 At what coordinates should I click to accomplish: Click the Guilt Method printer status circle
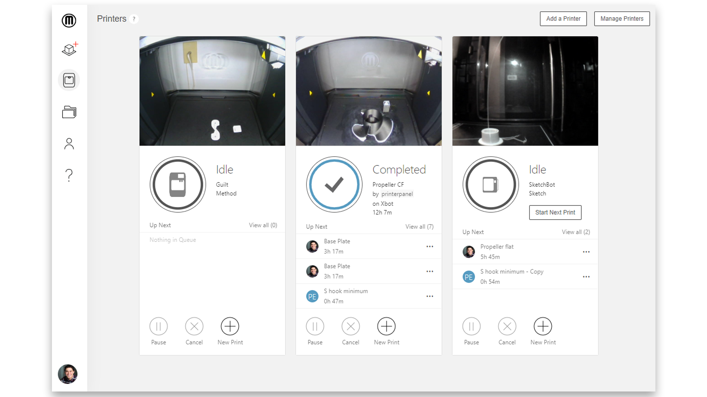click(x=178, y=185)
